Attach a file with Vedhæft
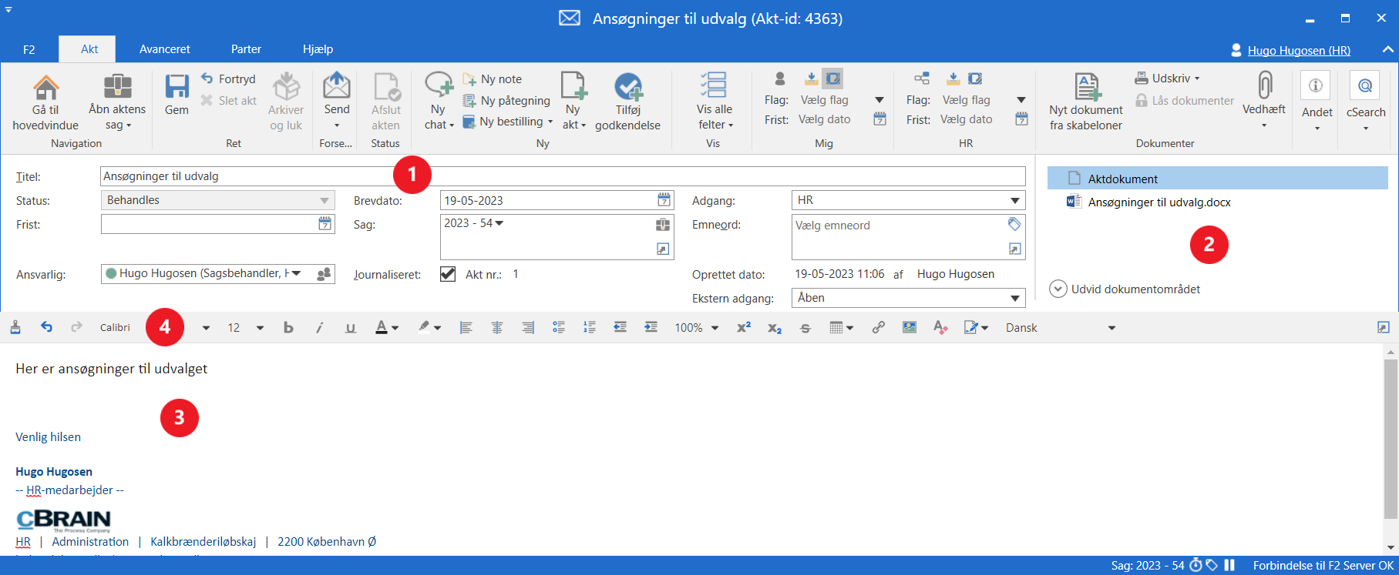 1264,100
